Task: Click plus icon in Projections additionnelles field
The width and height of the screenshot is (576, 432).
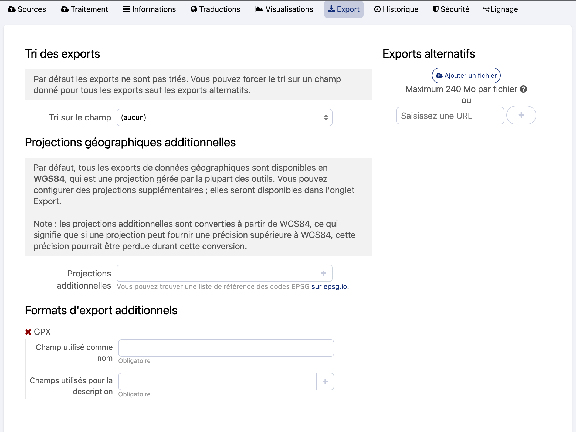Action: pos(323,273)
